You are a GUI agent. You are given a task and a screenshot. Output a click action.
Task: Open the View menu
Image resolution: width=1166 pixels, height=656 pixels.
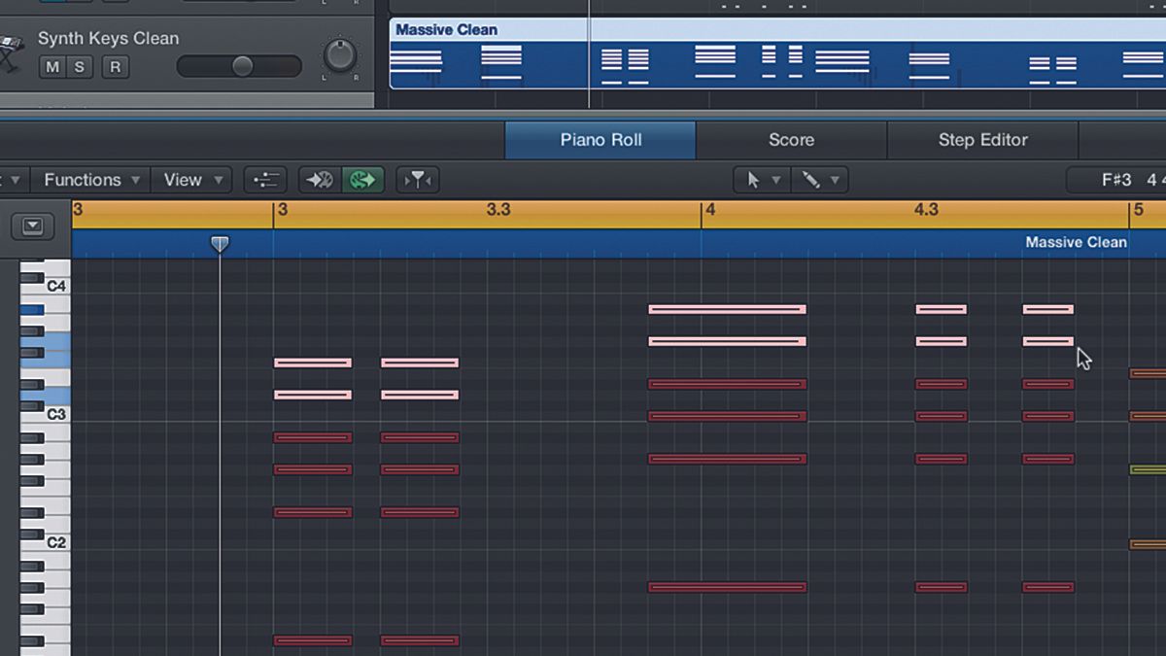click(x=185, y=180)
